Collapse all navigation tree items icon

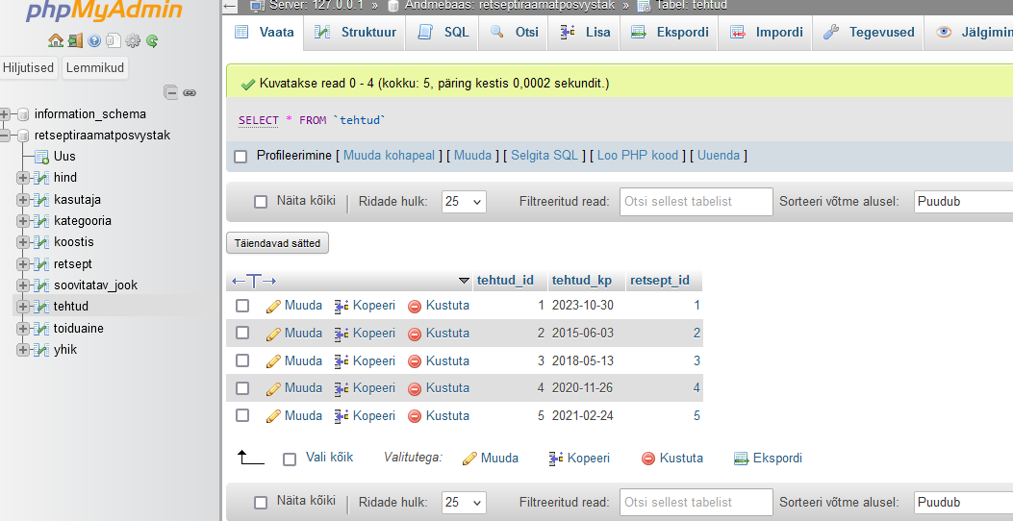(170, 92)
